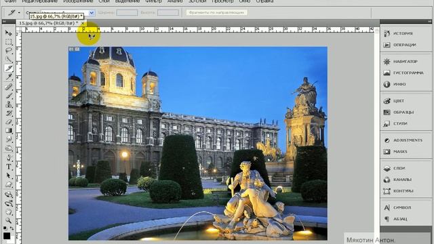
Task: Select the Dodge tool
Action: (x=8, y=148)
